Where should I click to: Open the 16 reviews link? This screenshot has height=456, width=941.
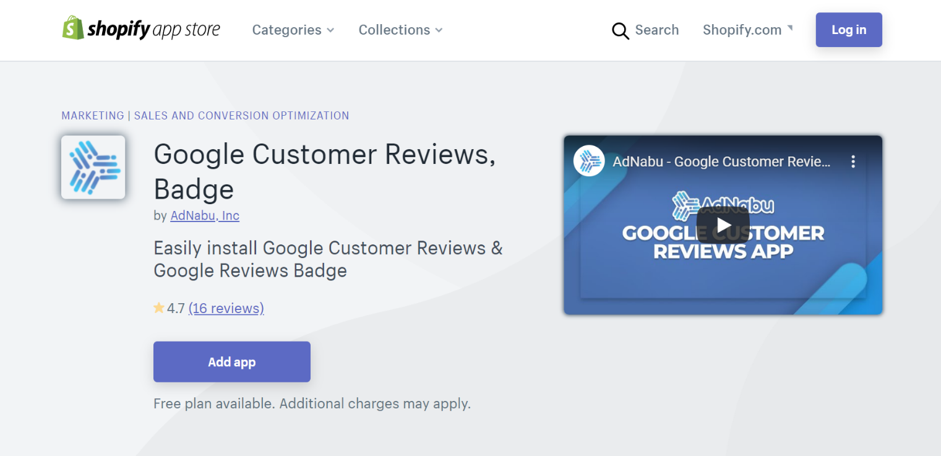(226, 308)
